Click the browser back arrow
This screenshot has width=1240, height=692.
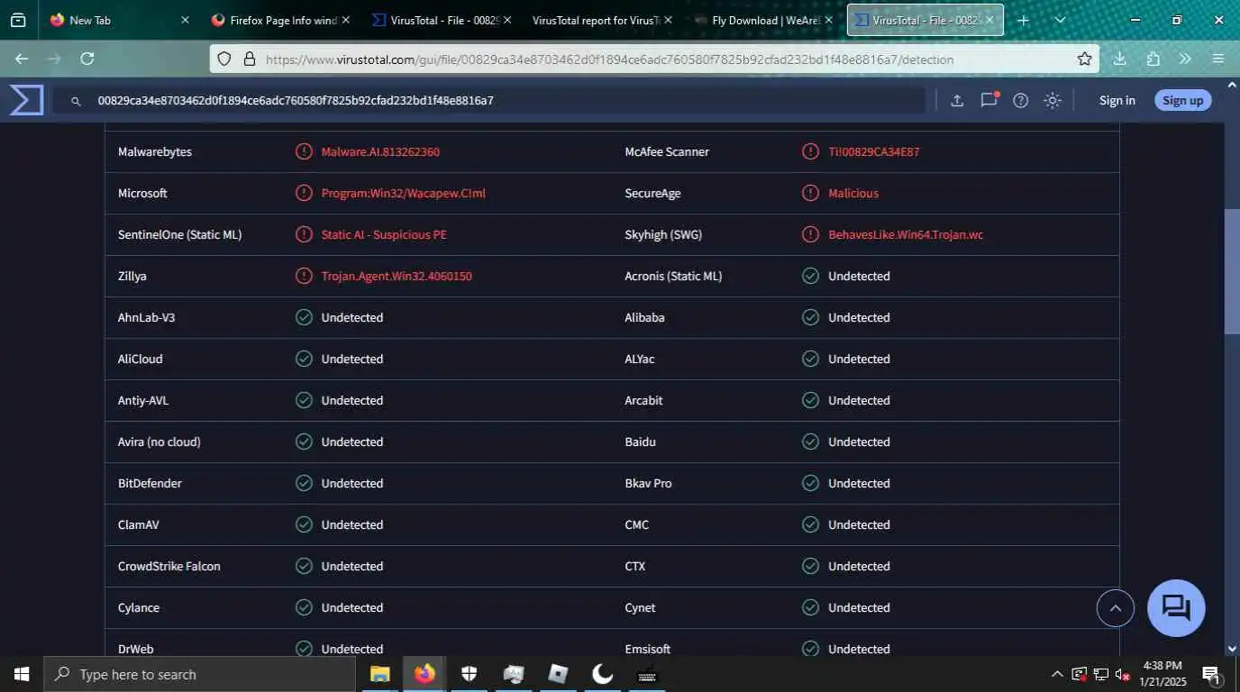coord(22,59)
